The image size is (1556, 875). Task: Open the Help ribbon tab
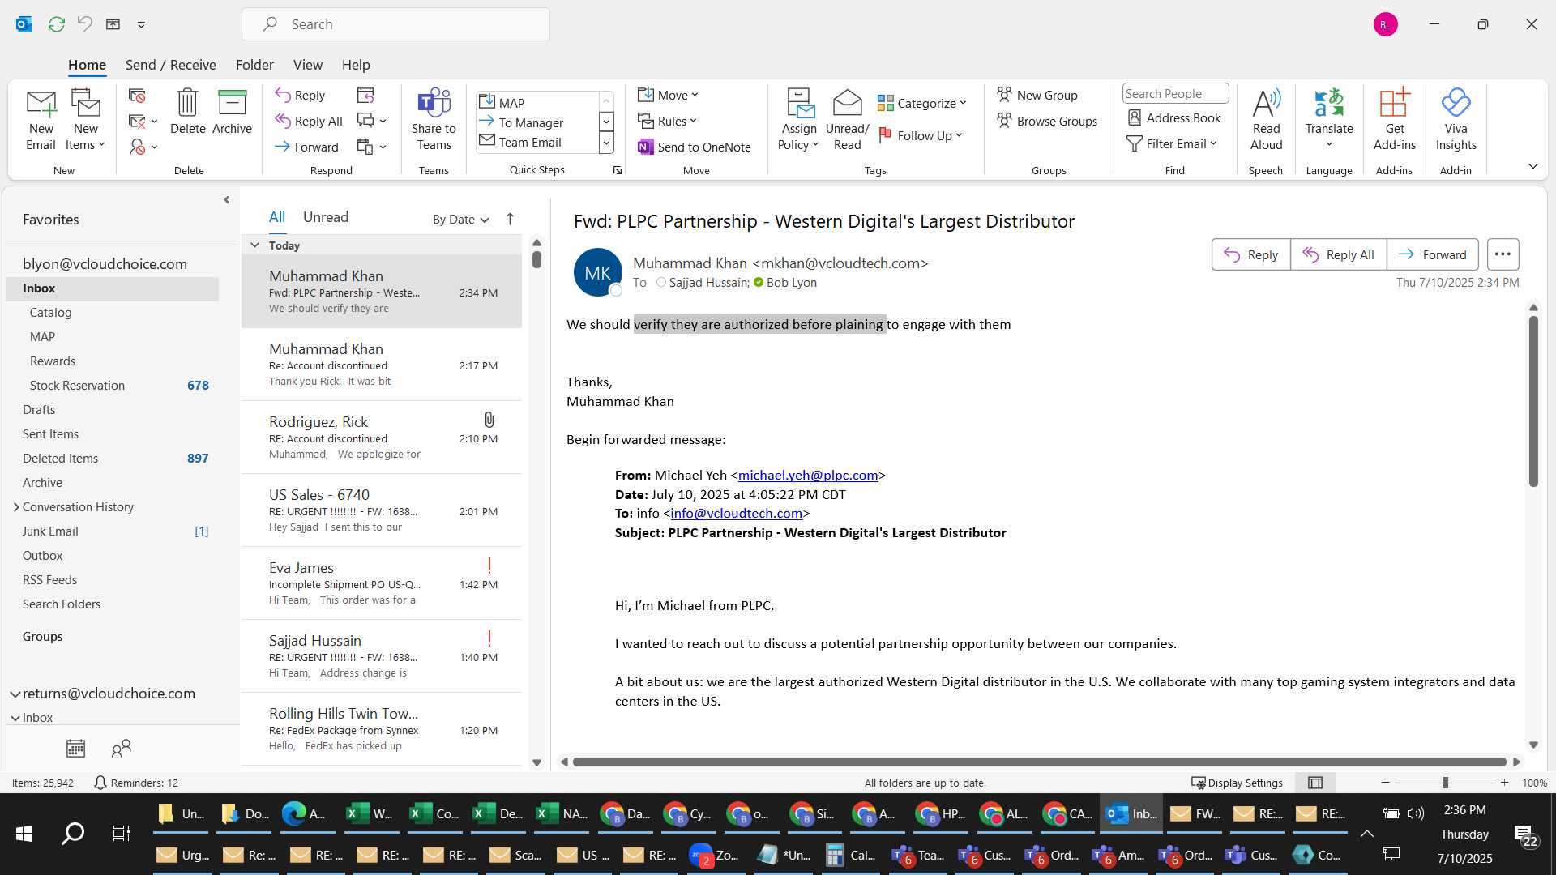point(356,65)
